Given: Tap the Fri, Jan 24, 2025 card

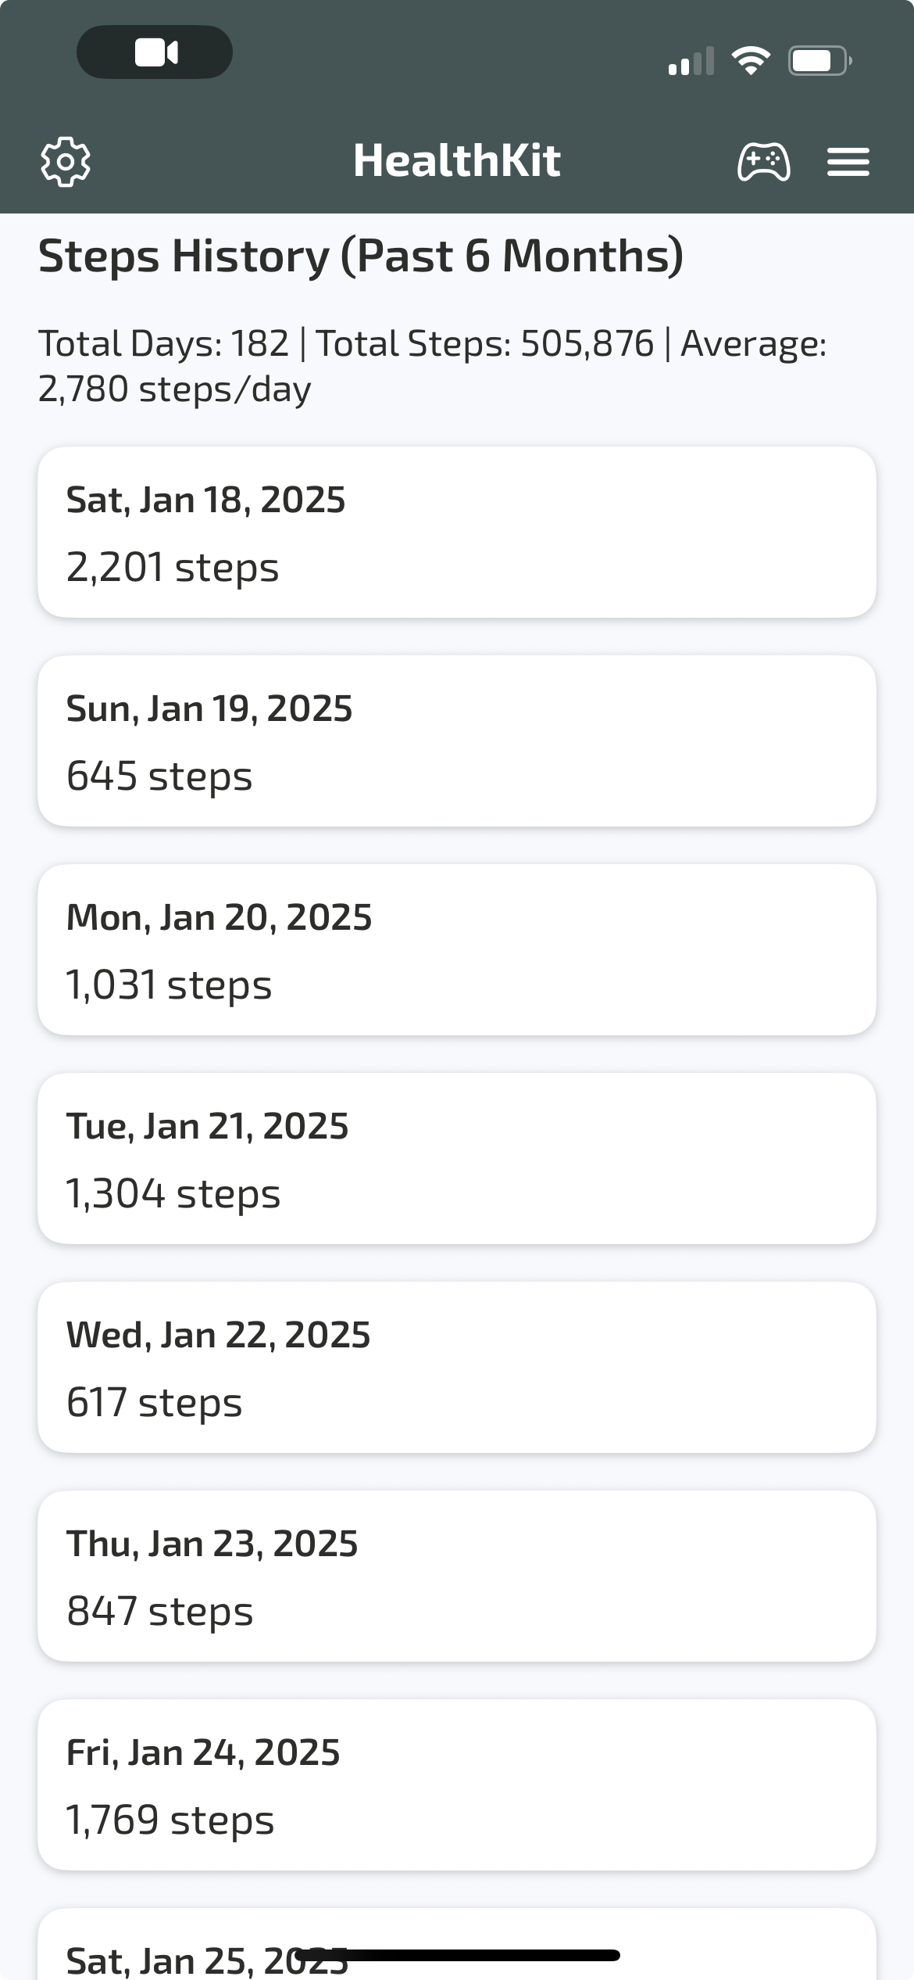Looking at the screenshot, I should pyautogui.click(x=457, y=1785).
